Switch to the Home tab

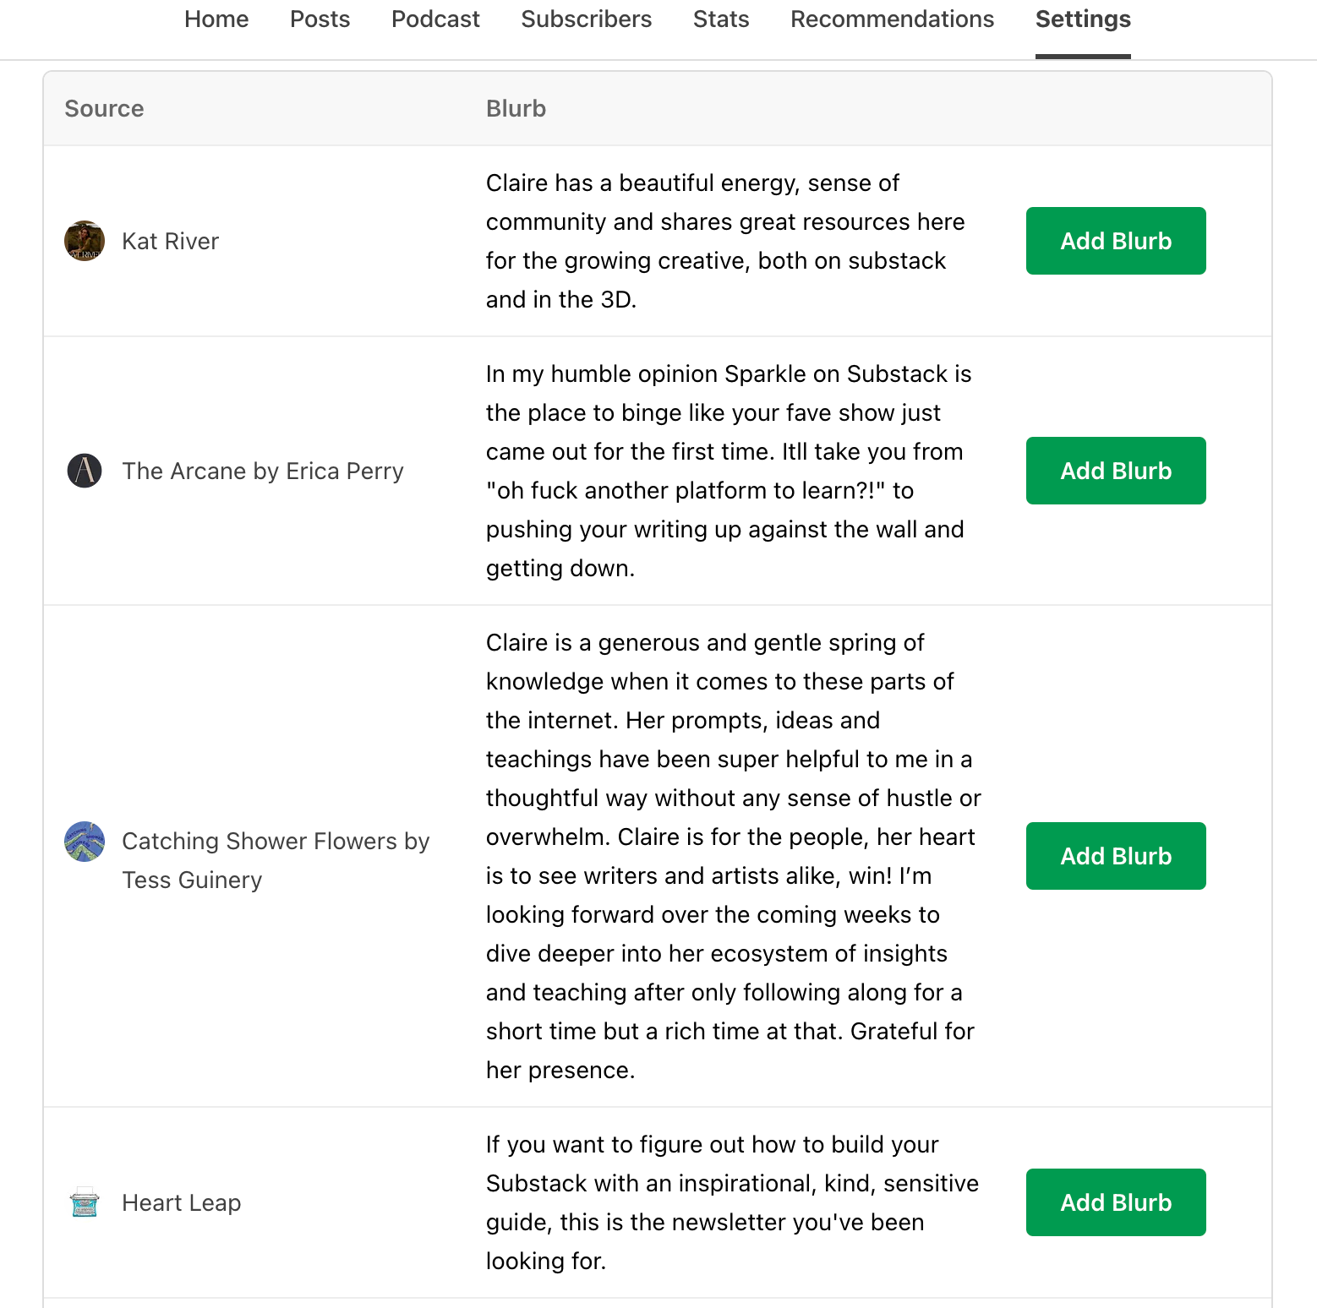tap(216, 19)
